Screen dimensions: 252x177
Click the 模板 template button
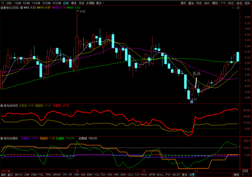[x=236, y=175]
